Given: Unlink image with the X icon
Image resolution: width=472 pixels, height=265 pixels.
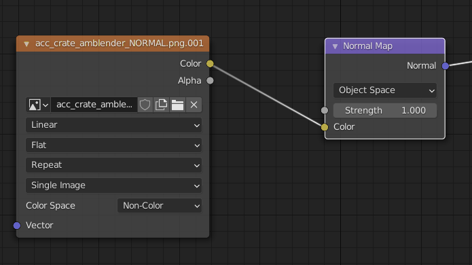Looking at the screenshot, I should [194, 105].
